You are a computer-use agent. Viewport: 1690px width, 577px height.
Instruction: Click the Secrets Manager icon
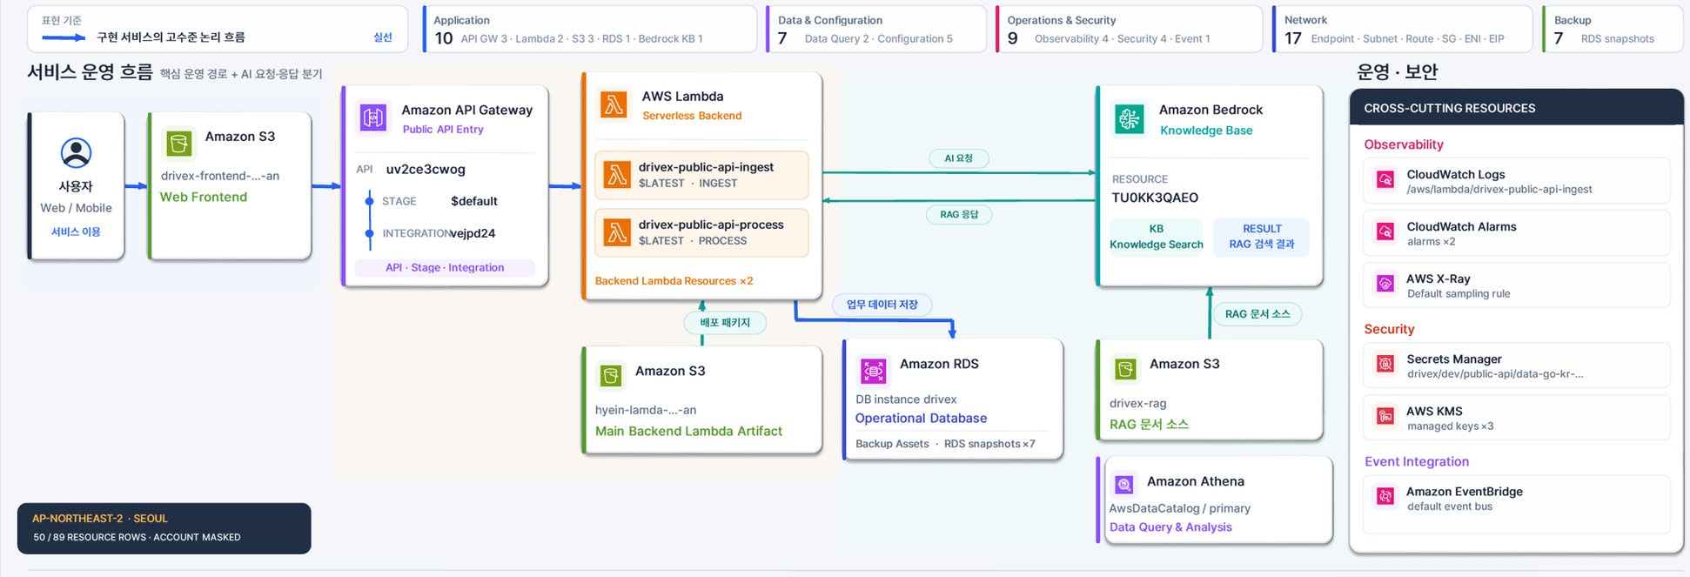tap(1385, 364)
